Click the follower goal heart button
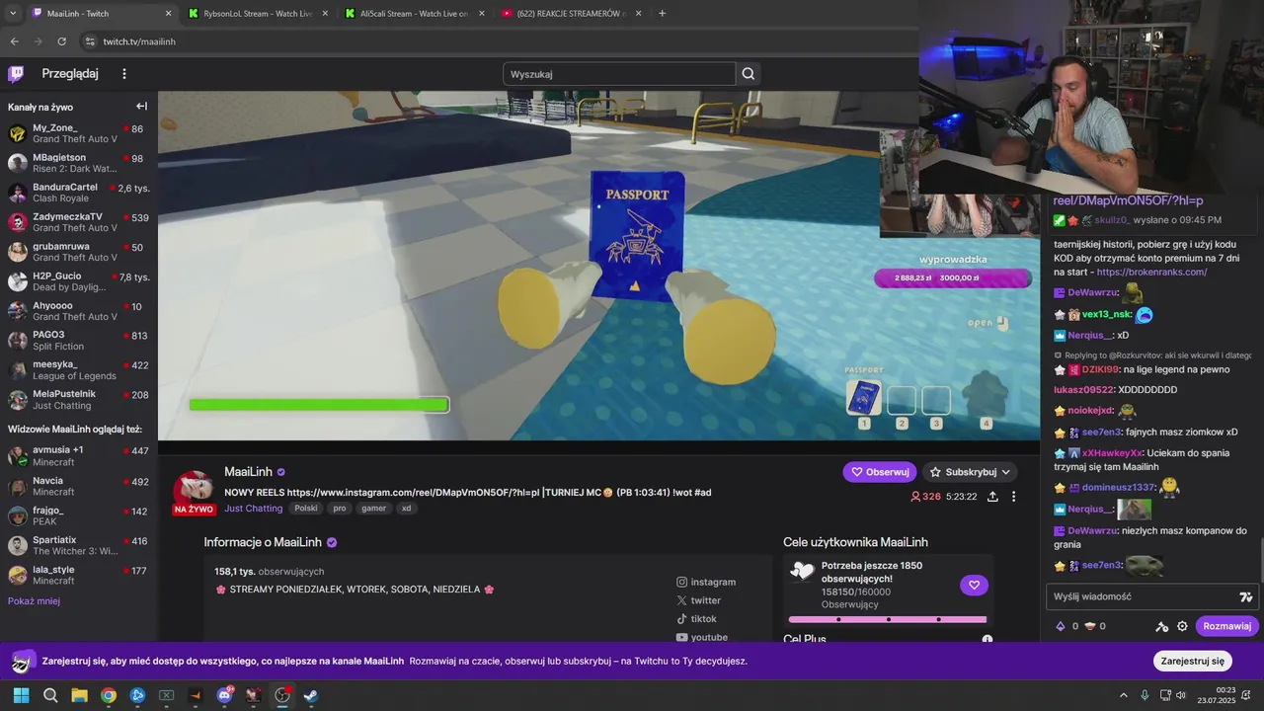Screen dimensions: 1264x711 coord(974,586)
